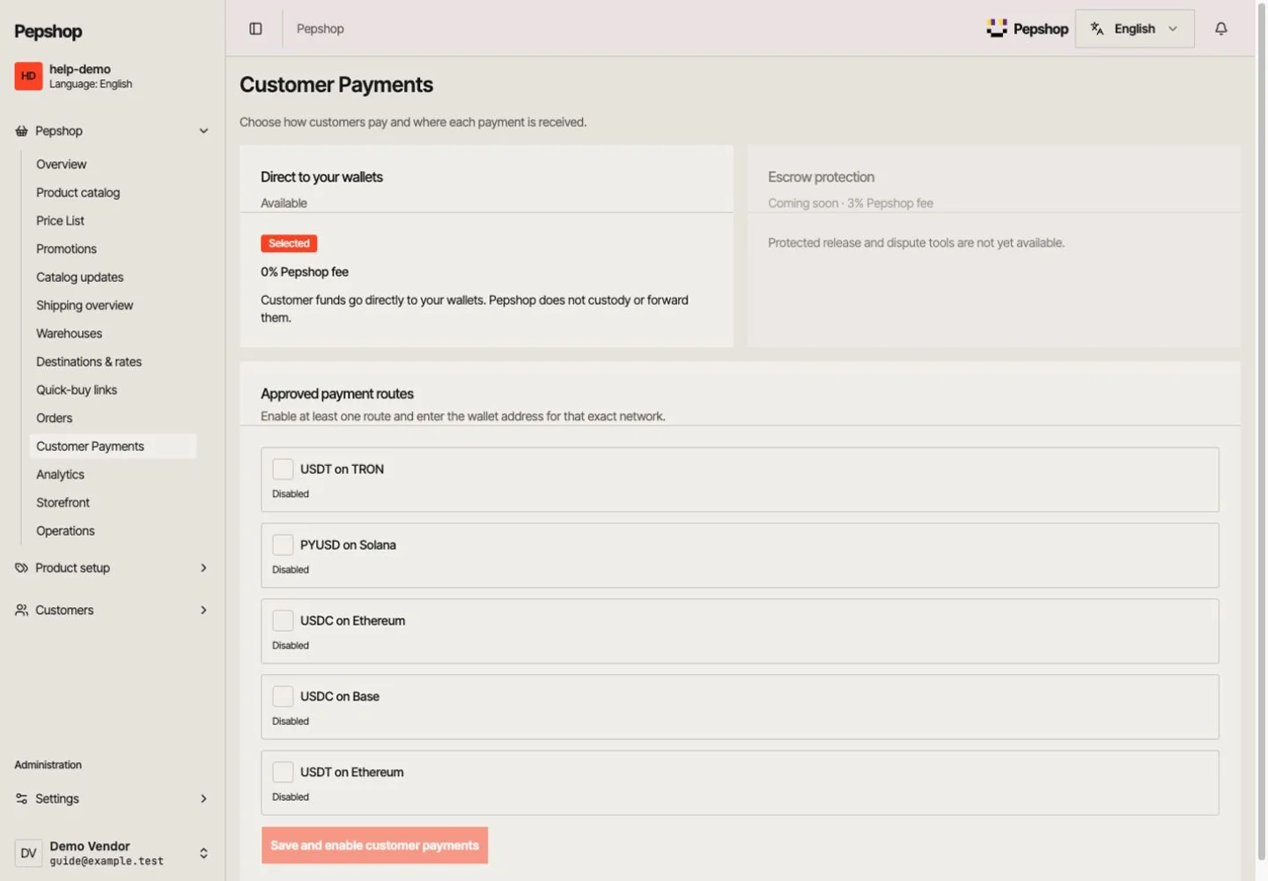This screenshot has height=881, width=1268.
Task: Open the notifications bell
Action: (1220, 29)
